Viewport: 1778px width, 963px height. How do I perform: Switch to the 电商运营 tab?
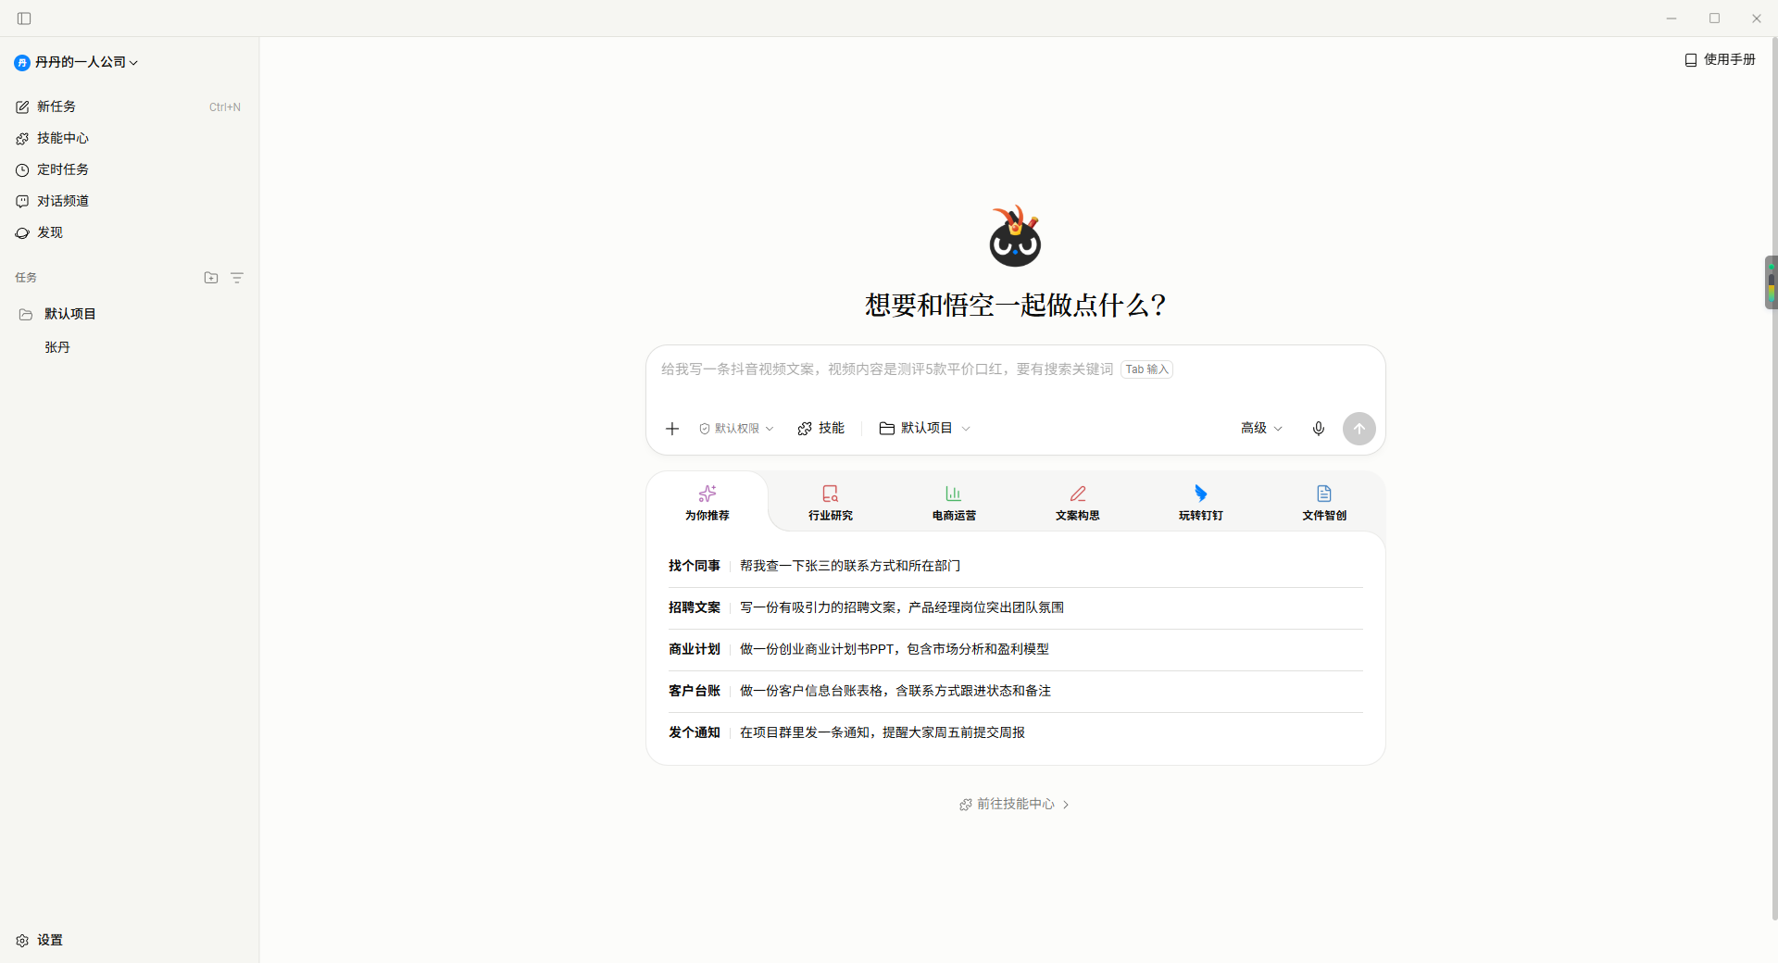(x=954, y=503)
